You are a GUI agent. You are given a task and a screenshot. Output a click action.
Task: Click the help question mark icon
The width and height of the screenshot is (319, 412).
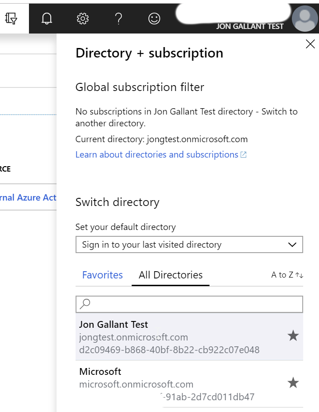[x=119, y=18]
